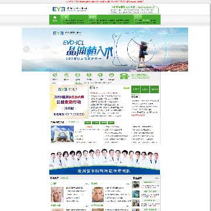Open third doctor thumbnail in right sidebar
The image size is (211, 211).
135,203
